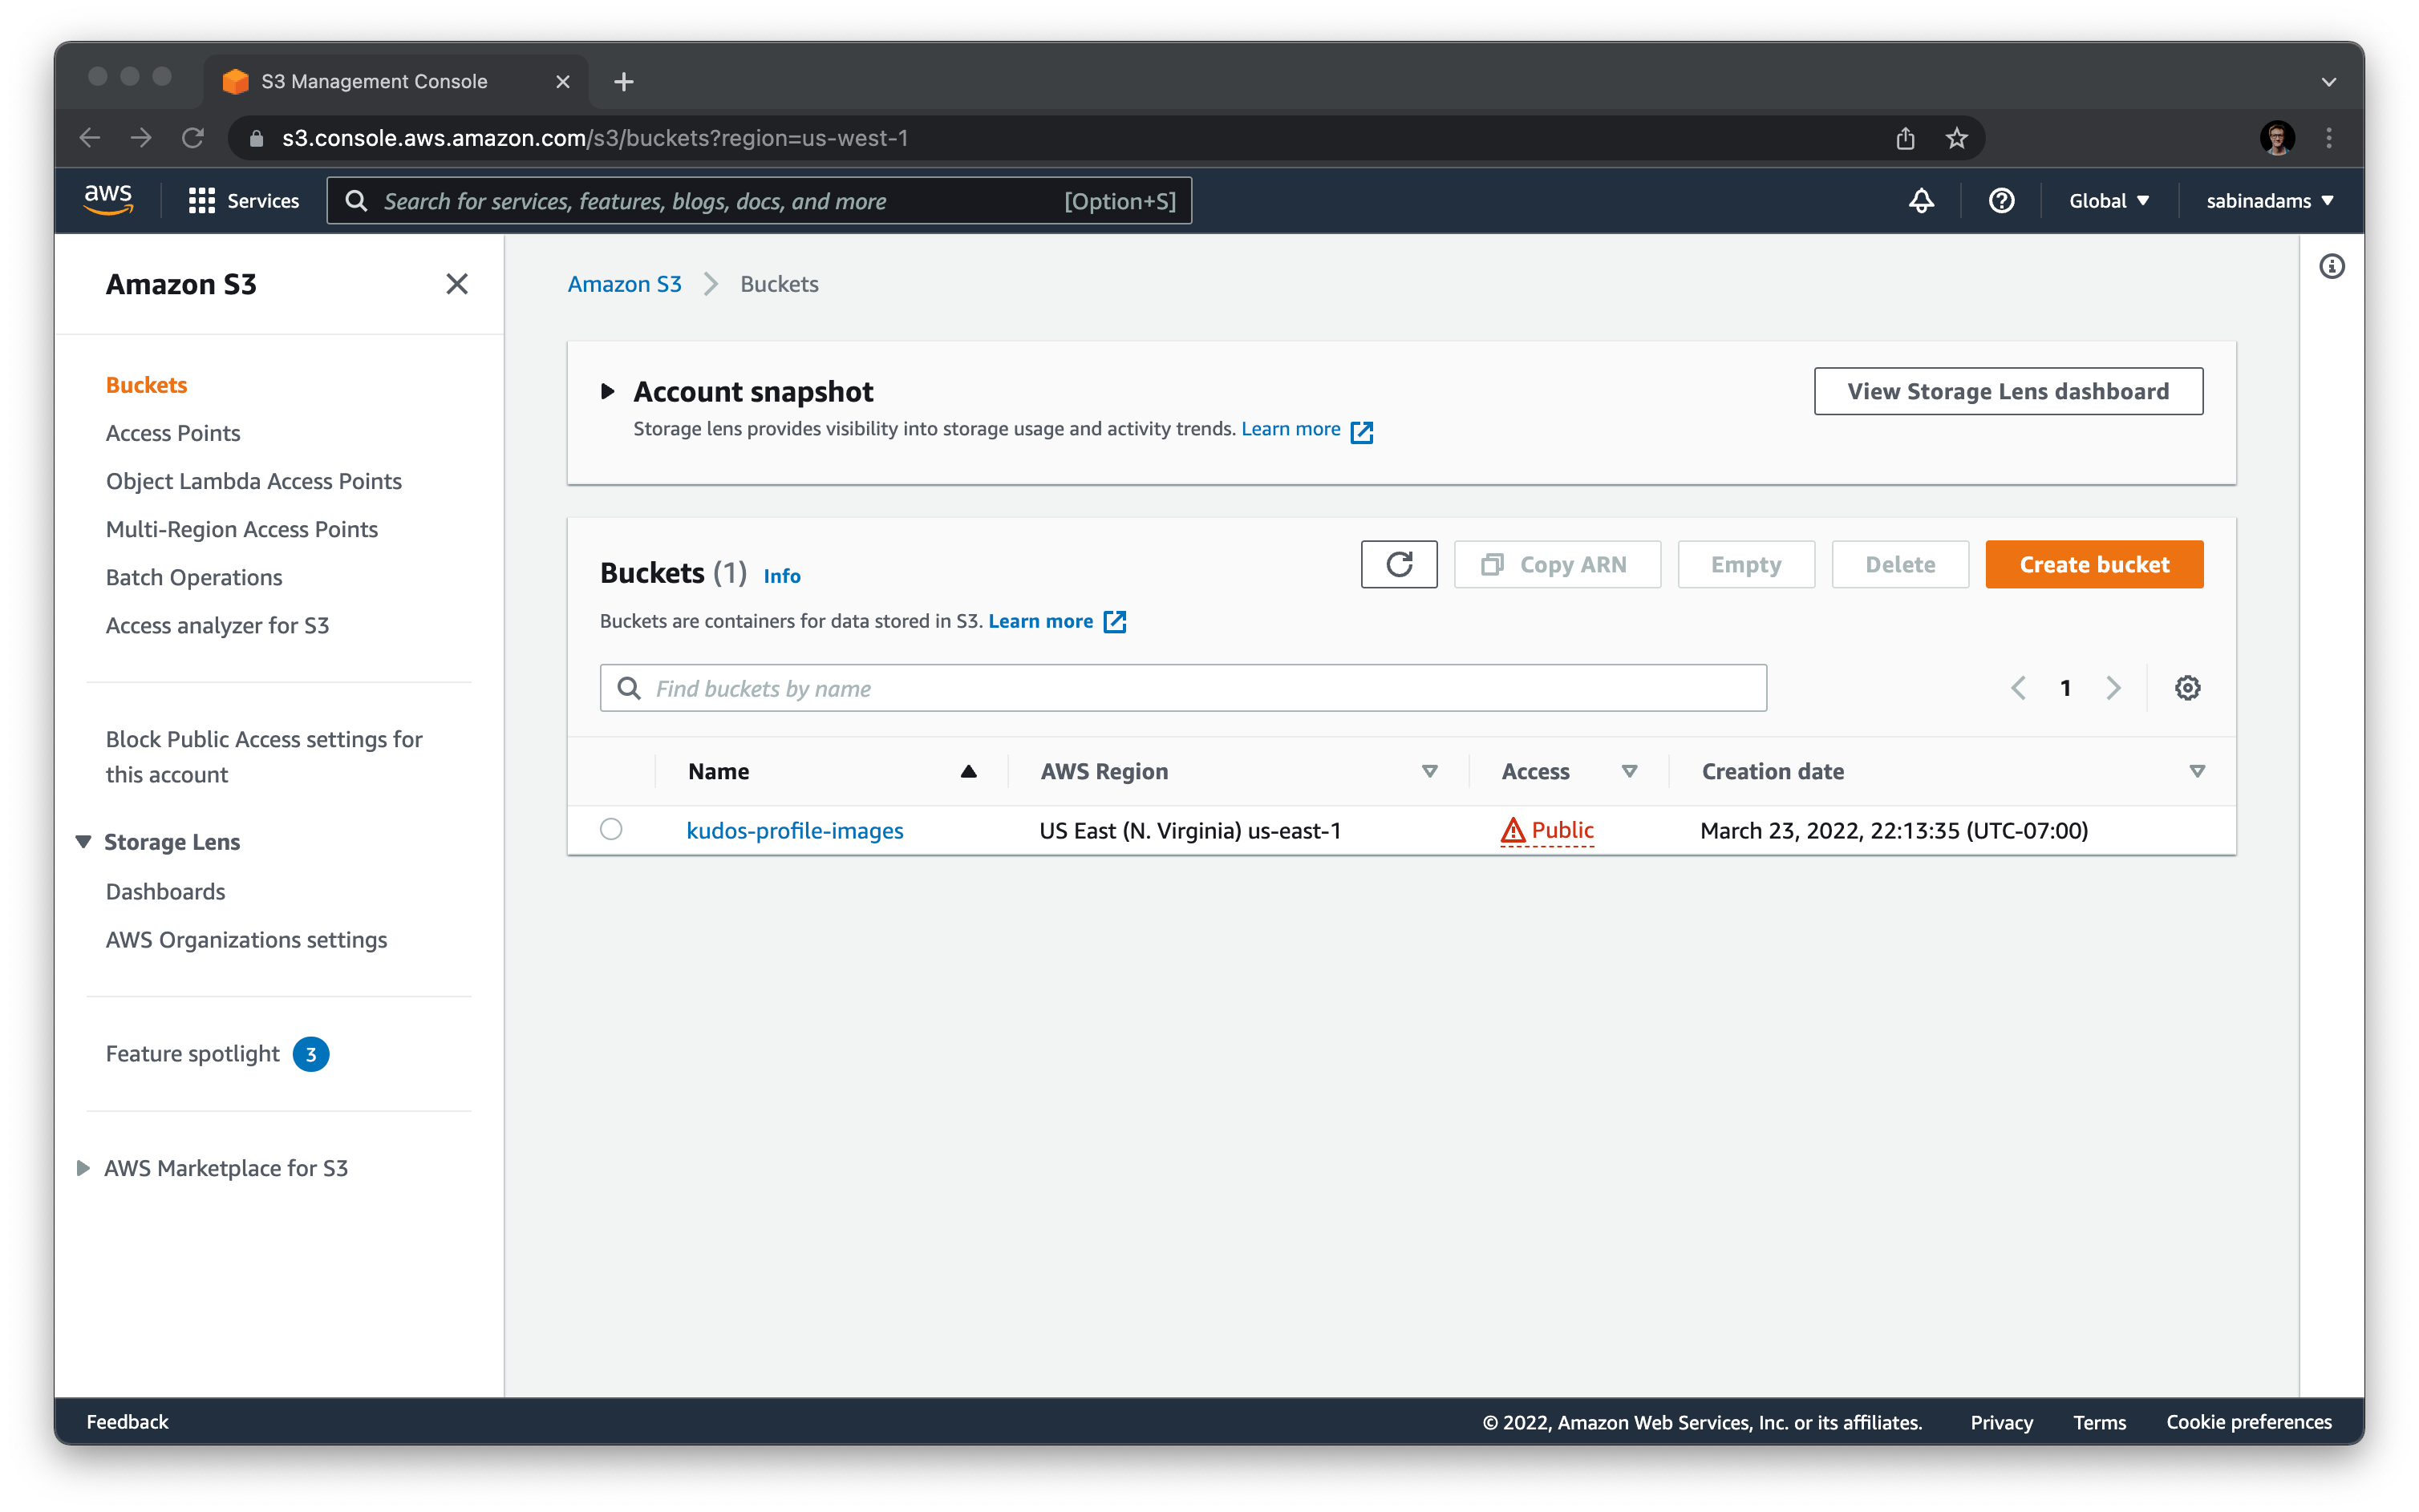Expand the Account snapshot section
Image resolution: width=2419 pixels, height=1512 pixels.
607,391
